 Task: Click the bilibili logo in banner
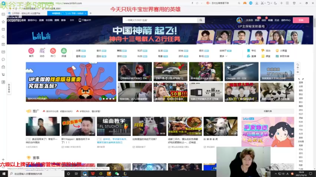[41, 36]
